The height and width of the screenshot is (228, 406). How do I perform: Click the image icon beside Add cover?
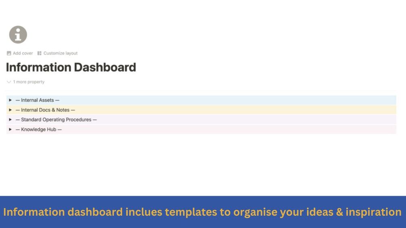click(x=9, y=53)
